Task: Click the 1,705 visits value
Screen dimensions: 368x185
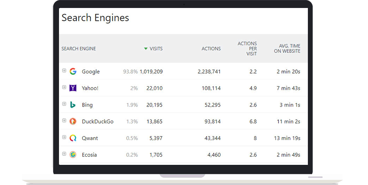Action: (x=156, y=155)
